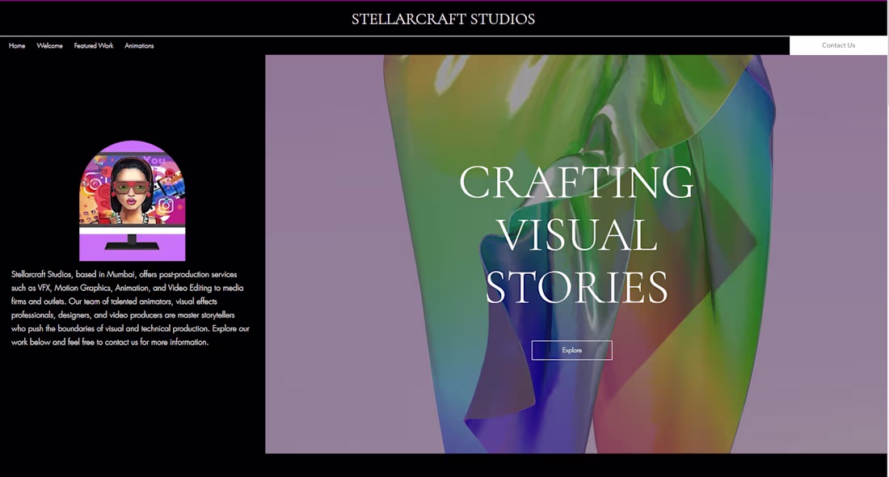
Task: Click the Contact Us button
Action: pyautogui.click(x=838, y=45)
